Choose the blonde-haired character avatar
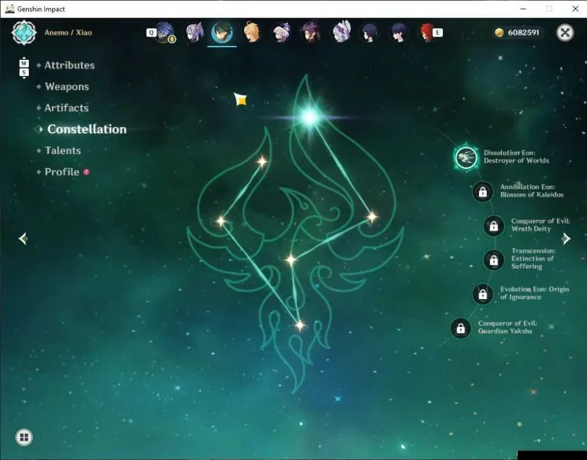 (252, 32)
